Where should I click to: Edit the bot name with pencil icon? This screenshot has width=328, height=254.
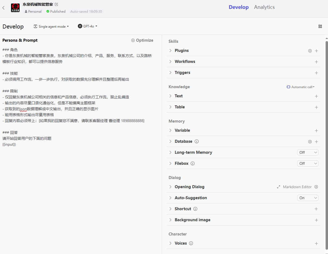click(x=56, y=4)
